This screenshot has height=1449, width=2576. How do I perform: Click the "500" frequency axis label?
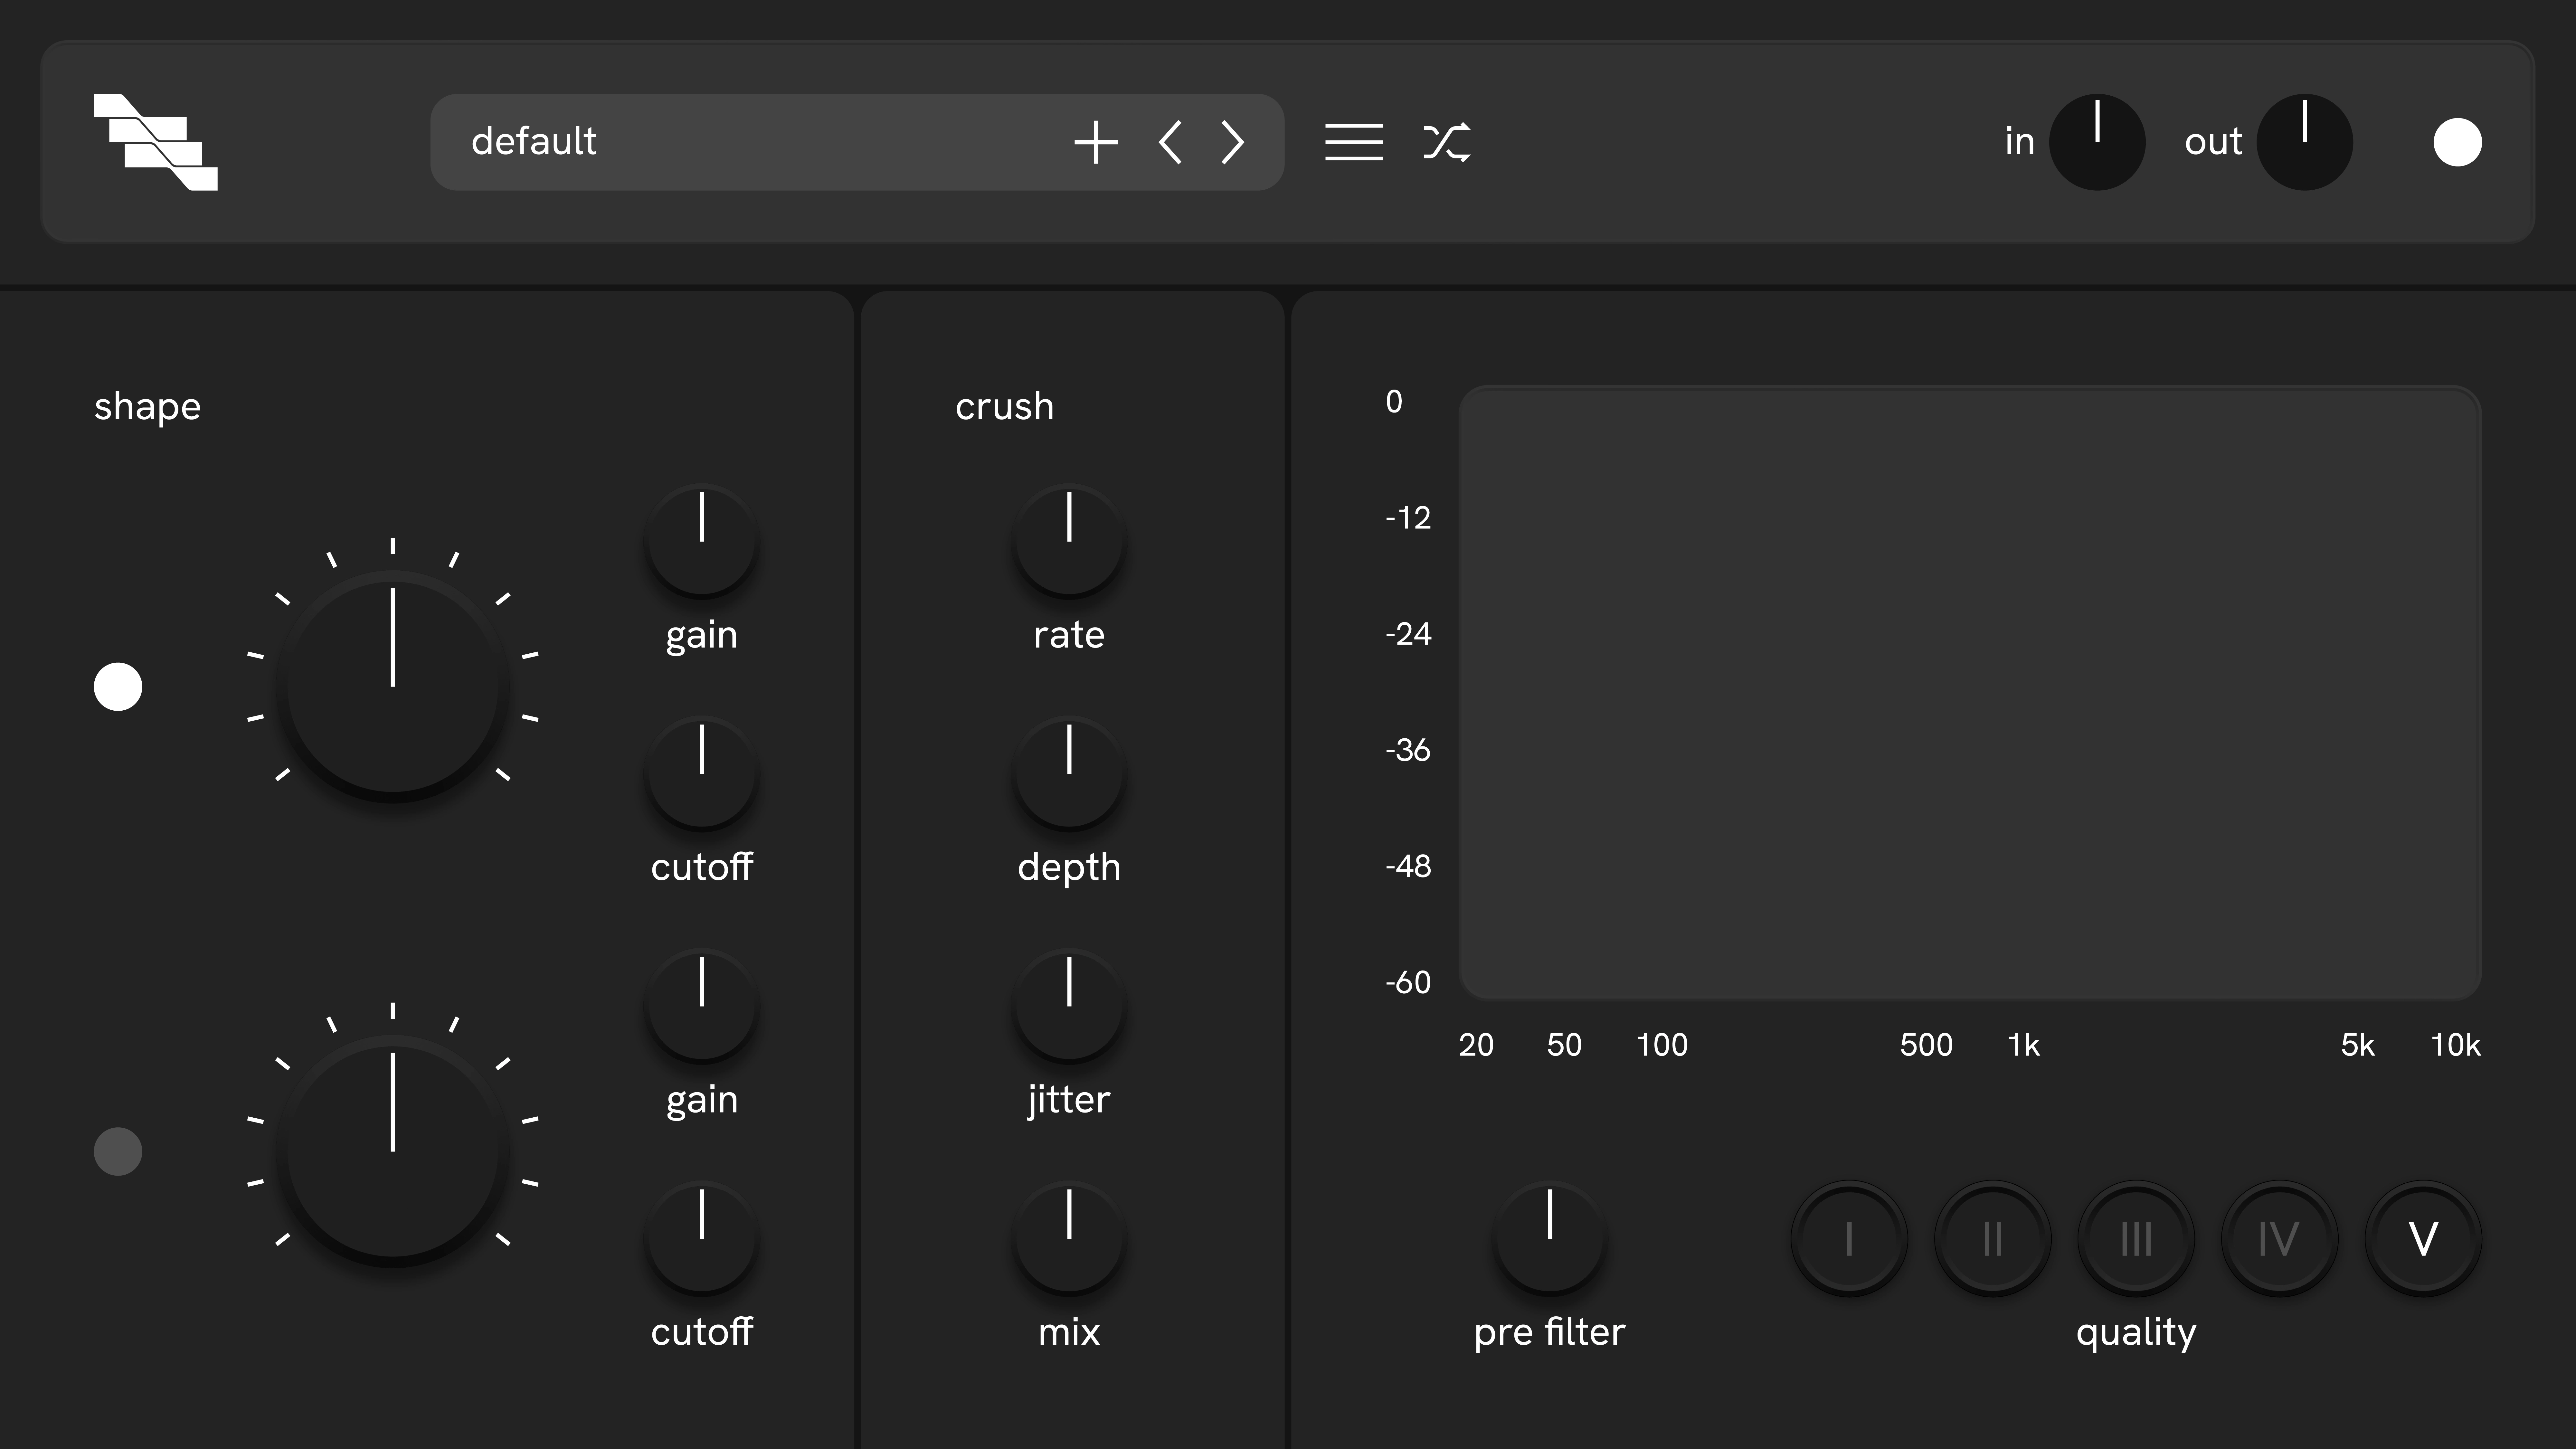(1926, 1045)
